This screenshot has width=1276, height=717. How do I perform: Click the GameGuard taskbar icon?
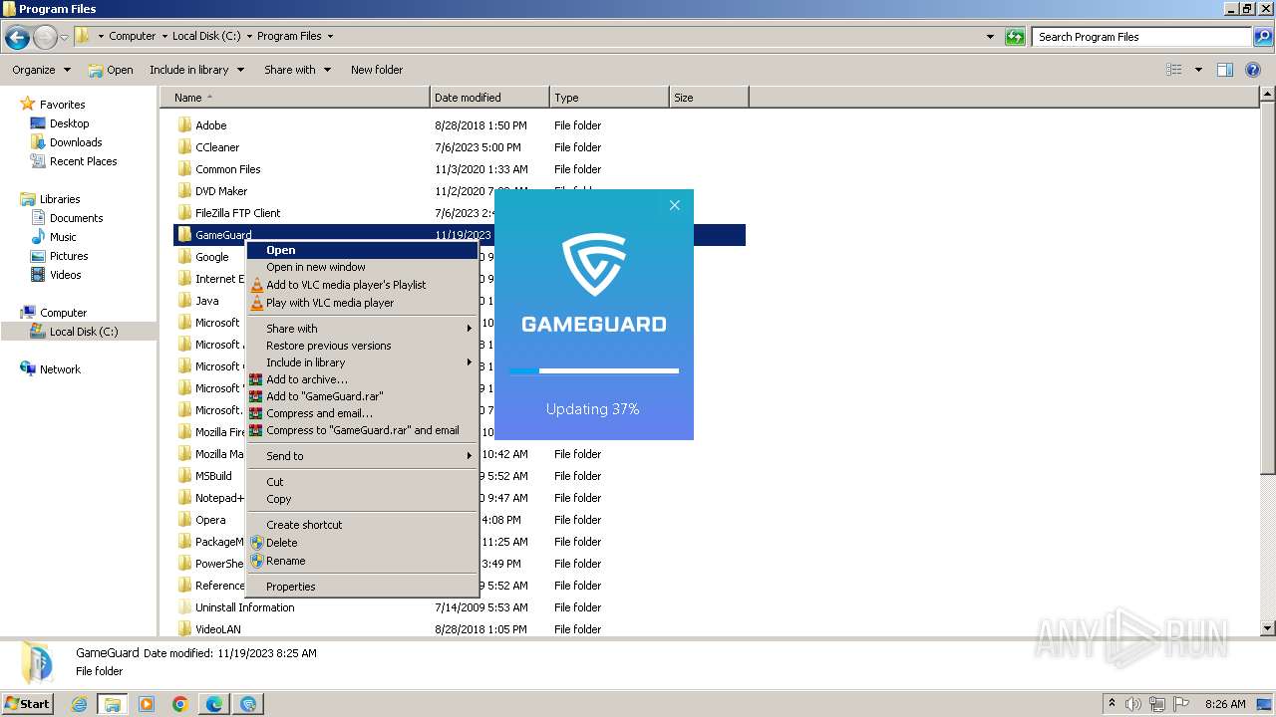pyautogui.click(x=248, y=704)
